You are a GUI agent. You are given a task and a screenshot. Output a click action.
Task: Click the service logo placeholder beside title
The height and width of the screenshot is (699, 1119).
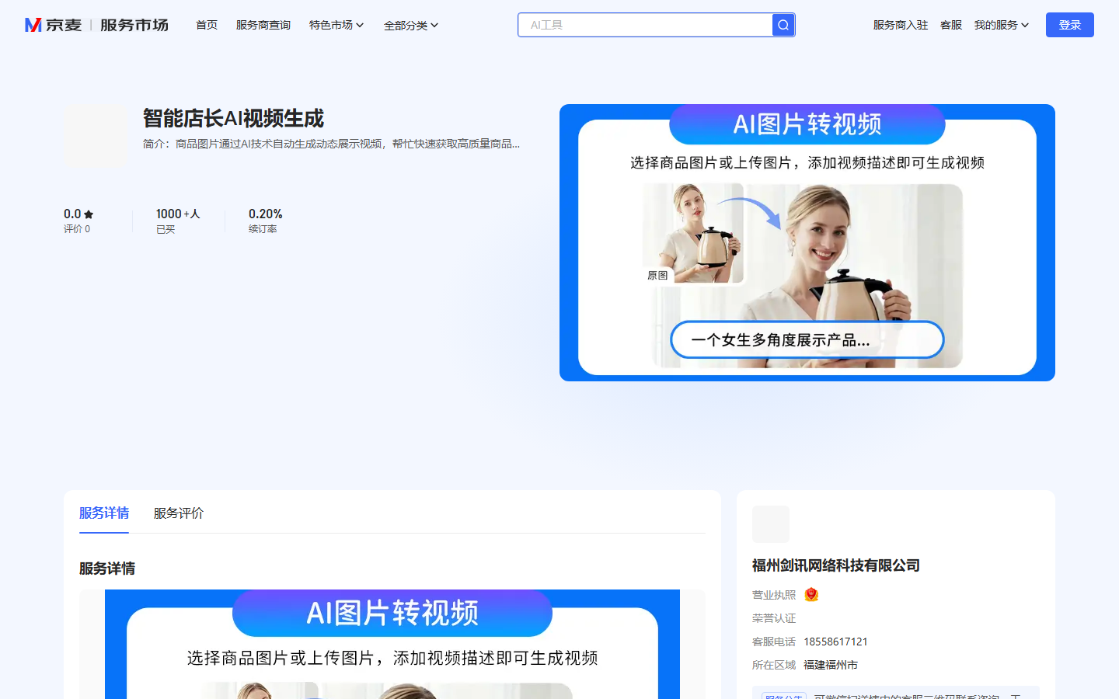[96, 135]
